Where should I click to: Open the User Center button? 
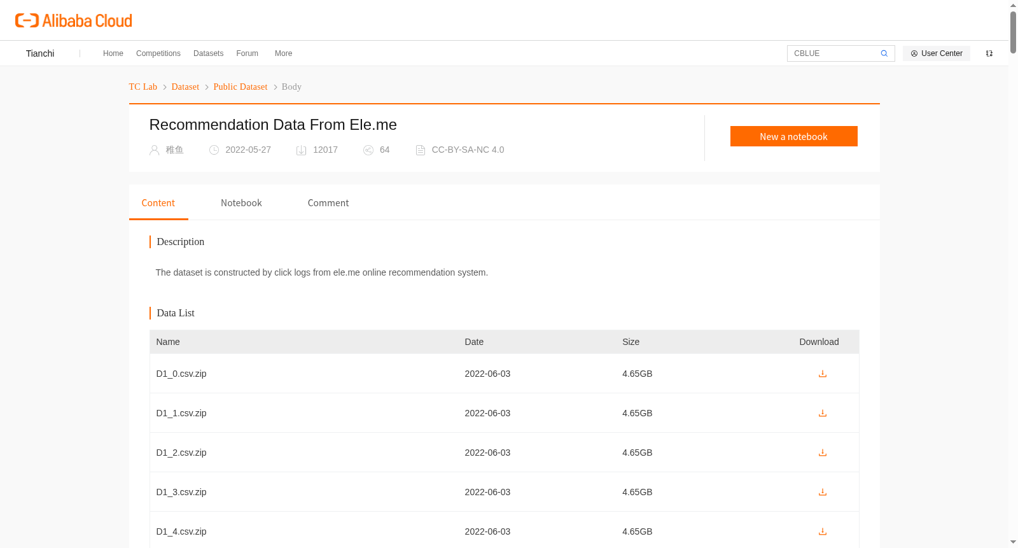pyautogui.click(x=937, y=53)
